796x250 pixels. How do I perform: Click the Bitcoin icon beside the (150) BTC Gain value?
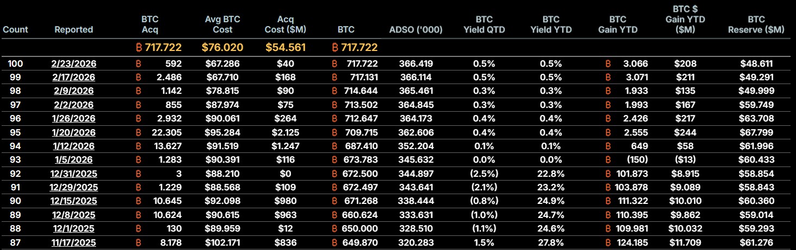point(608,160)
